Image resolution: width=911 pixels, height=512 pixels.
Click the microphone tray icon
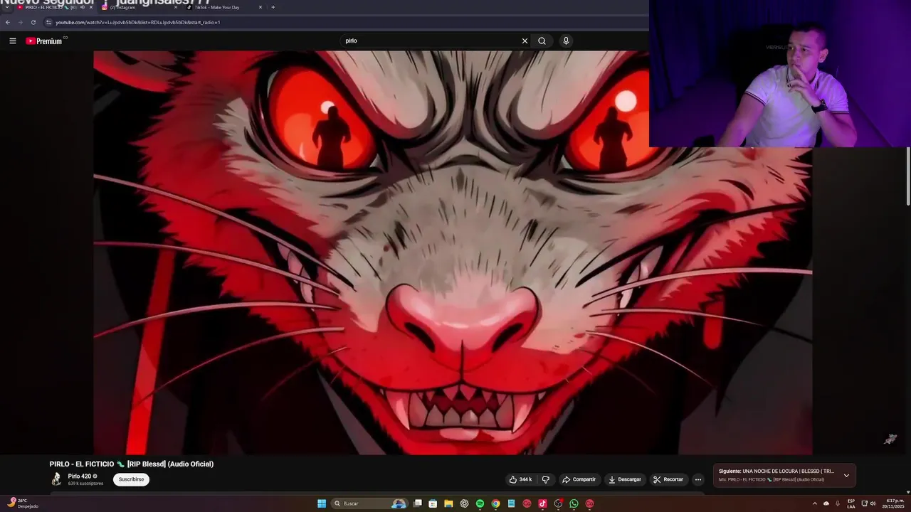pyautogui.click(x=838, y=503)
